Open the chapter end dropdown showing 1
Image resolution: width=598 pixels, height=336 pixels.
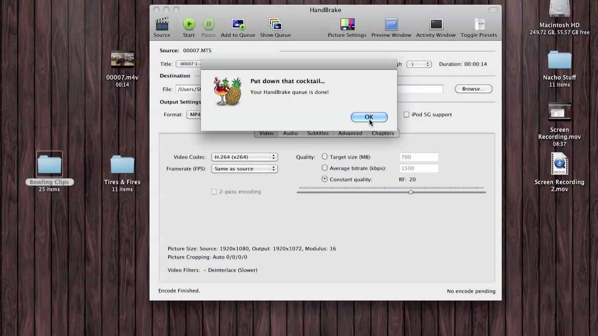[x=419, y=64]
